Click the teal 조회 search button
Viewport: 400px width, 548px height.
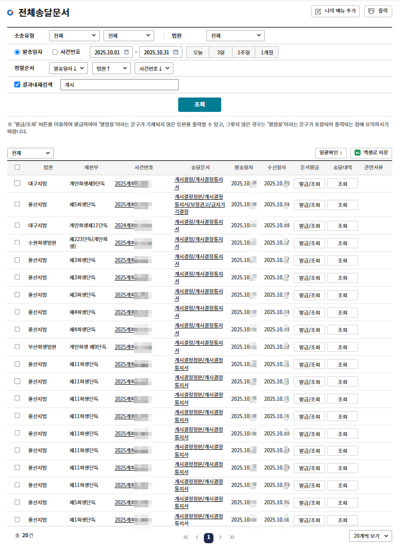click(x=199, y=104)
